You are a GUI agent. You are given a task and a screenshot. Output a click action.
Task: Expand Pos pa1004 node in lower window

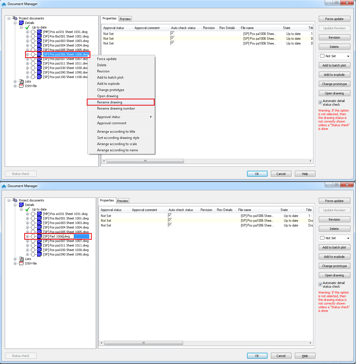pos(28,227)
